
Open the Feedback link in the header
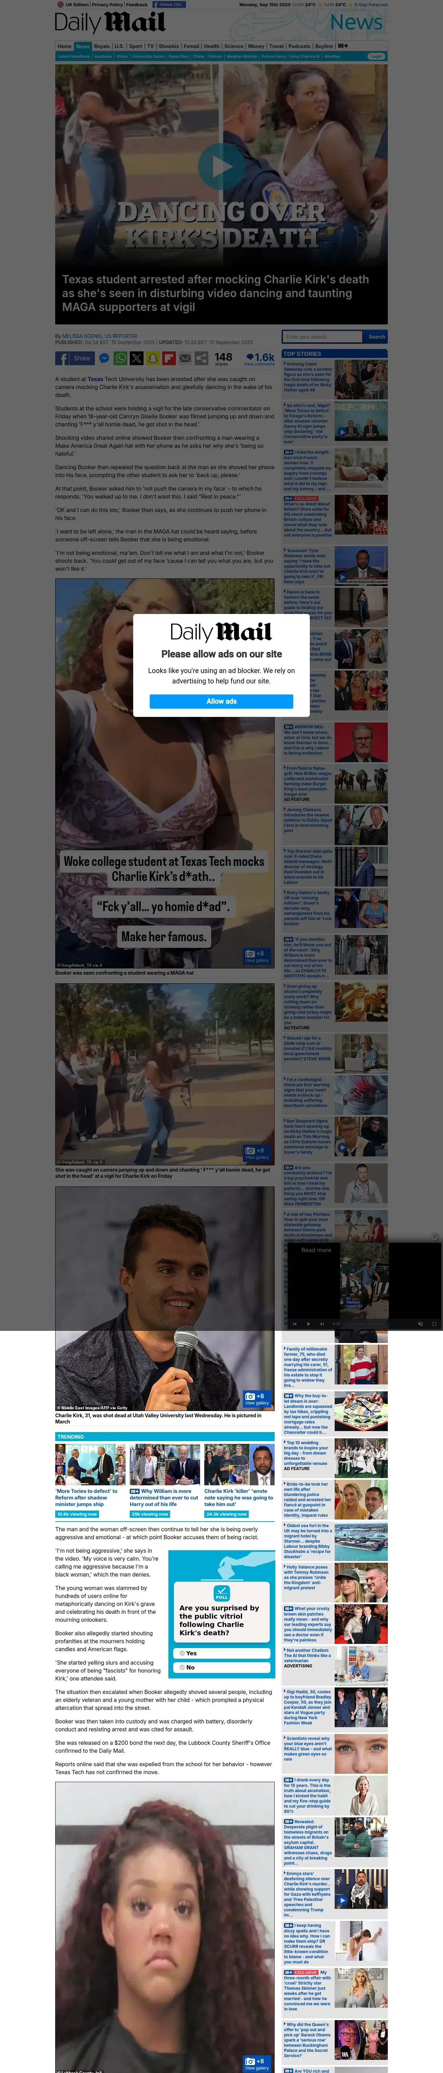tap(137, 4)
